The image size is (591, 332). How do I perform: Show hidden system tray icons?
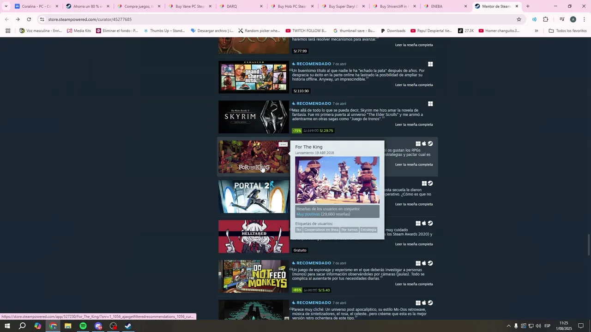tap(508, 326)
